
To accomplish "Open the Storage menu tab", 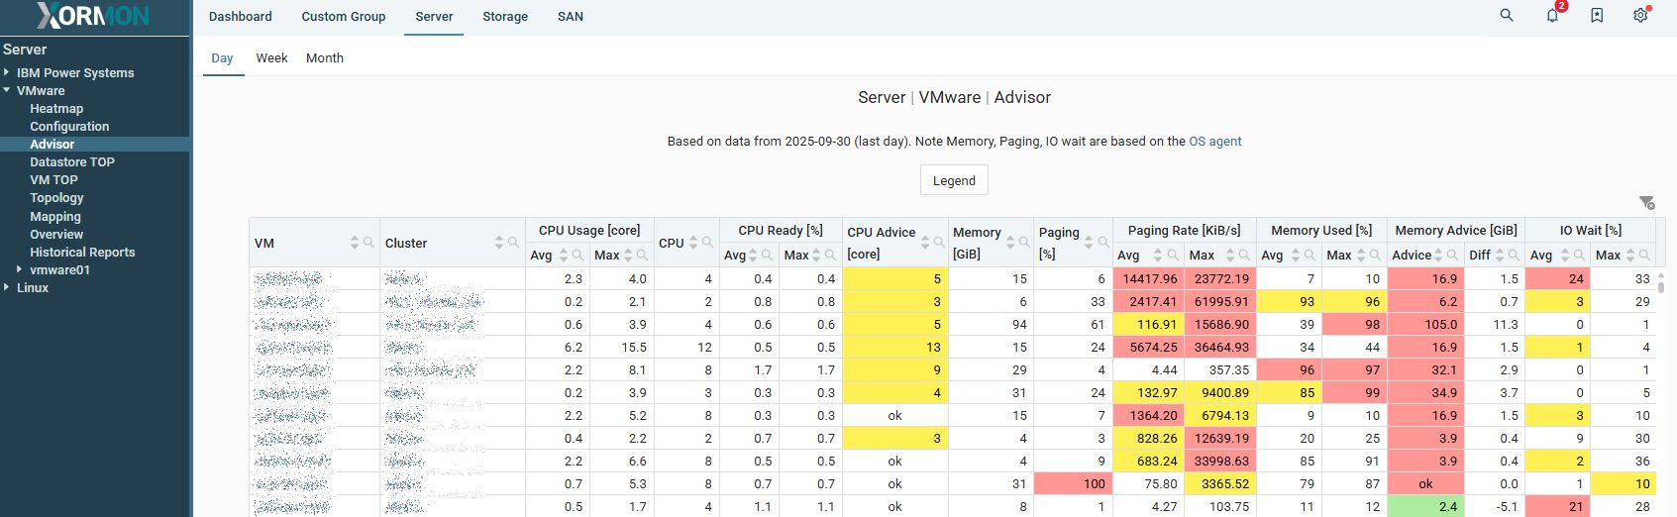I will [504, 17].
